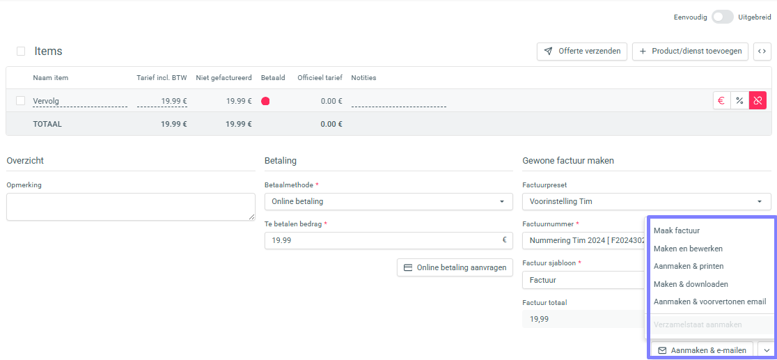Image resolution: width=777 pixels, height=360 pixels.
Task: Check the Vervolg item checkbox
Action: [x=21, y=101]
